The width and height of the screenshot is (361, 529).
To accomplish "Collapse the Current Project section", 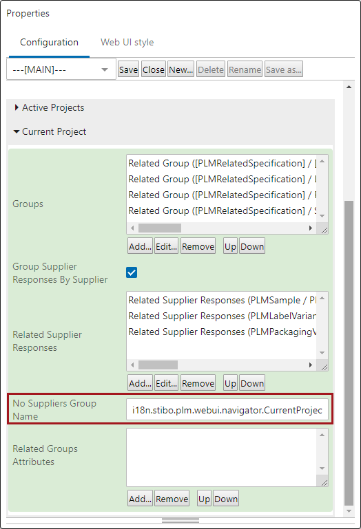I will coord(50,131).
